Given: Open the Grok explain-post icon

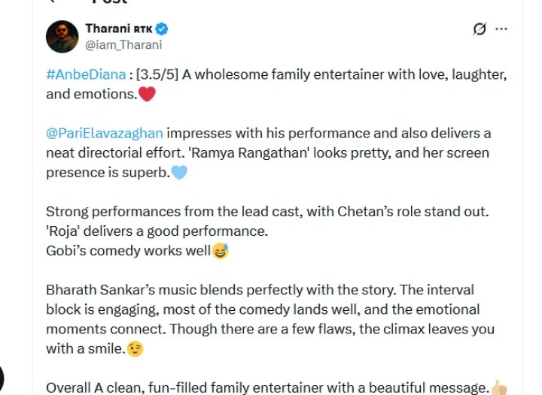Looking at the screenshot, I should click(x=480, y=29).
